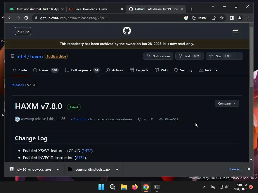The image size is (258, 193).
Task: Toggle the browser side panel icon
Action: click(232, 18)
